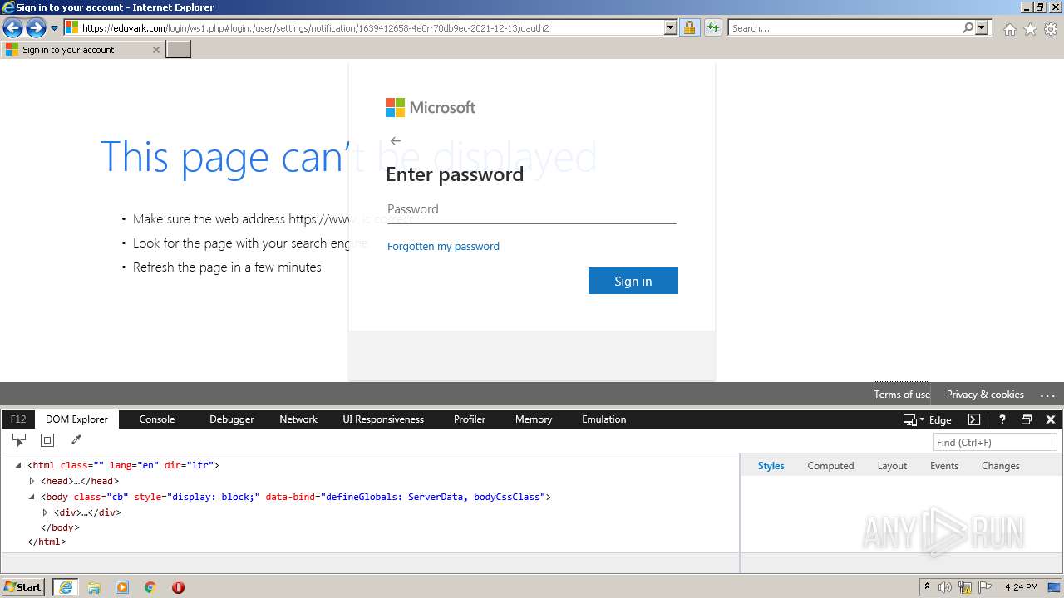Expand the head element node
The height and width of the screenshot is (598, 1064).
point(32,481)
